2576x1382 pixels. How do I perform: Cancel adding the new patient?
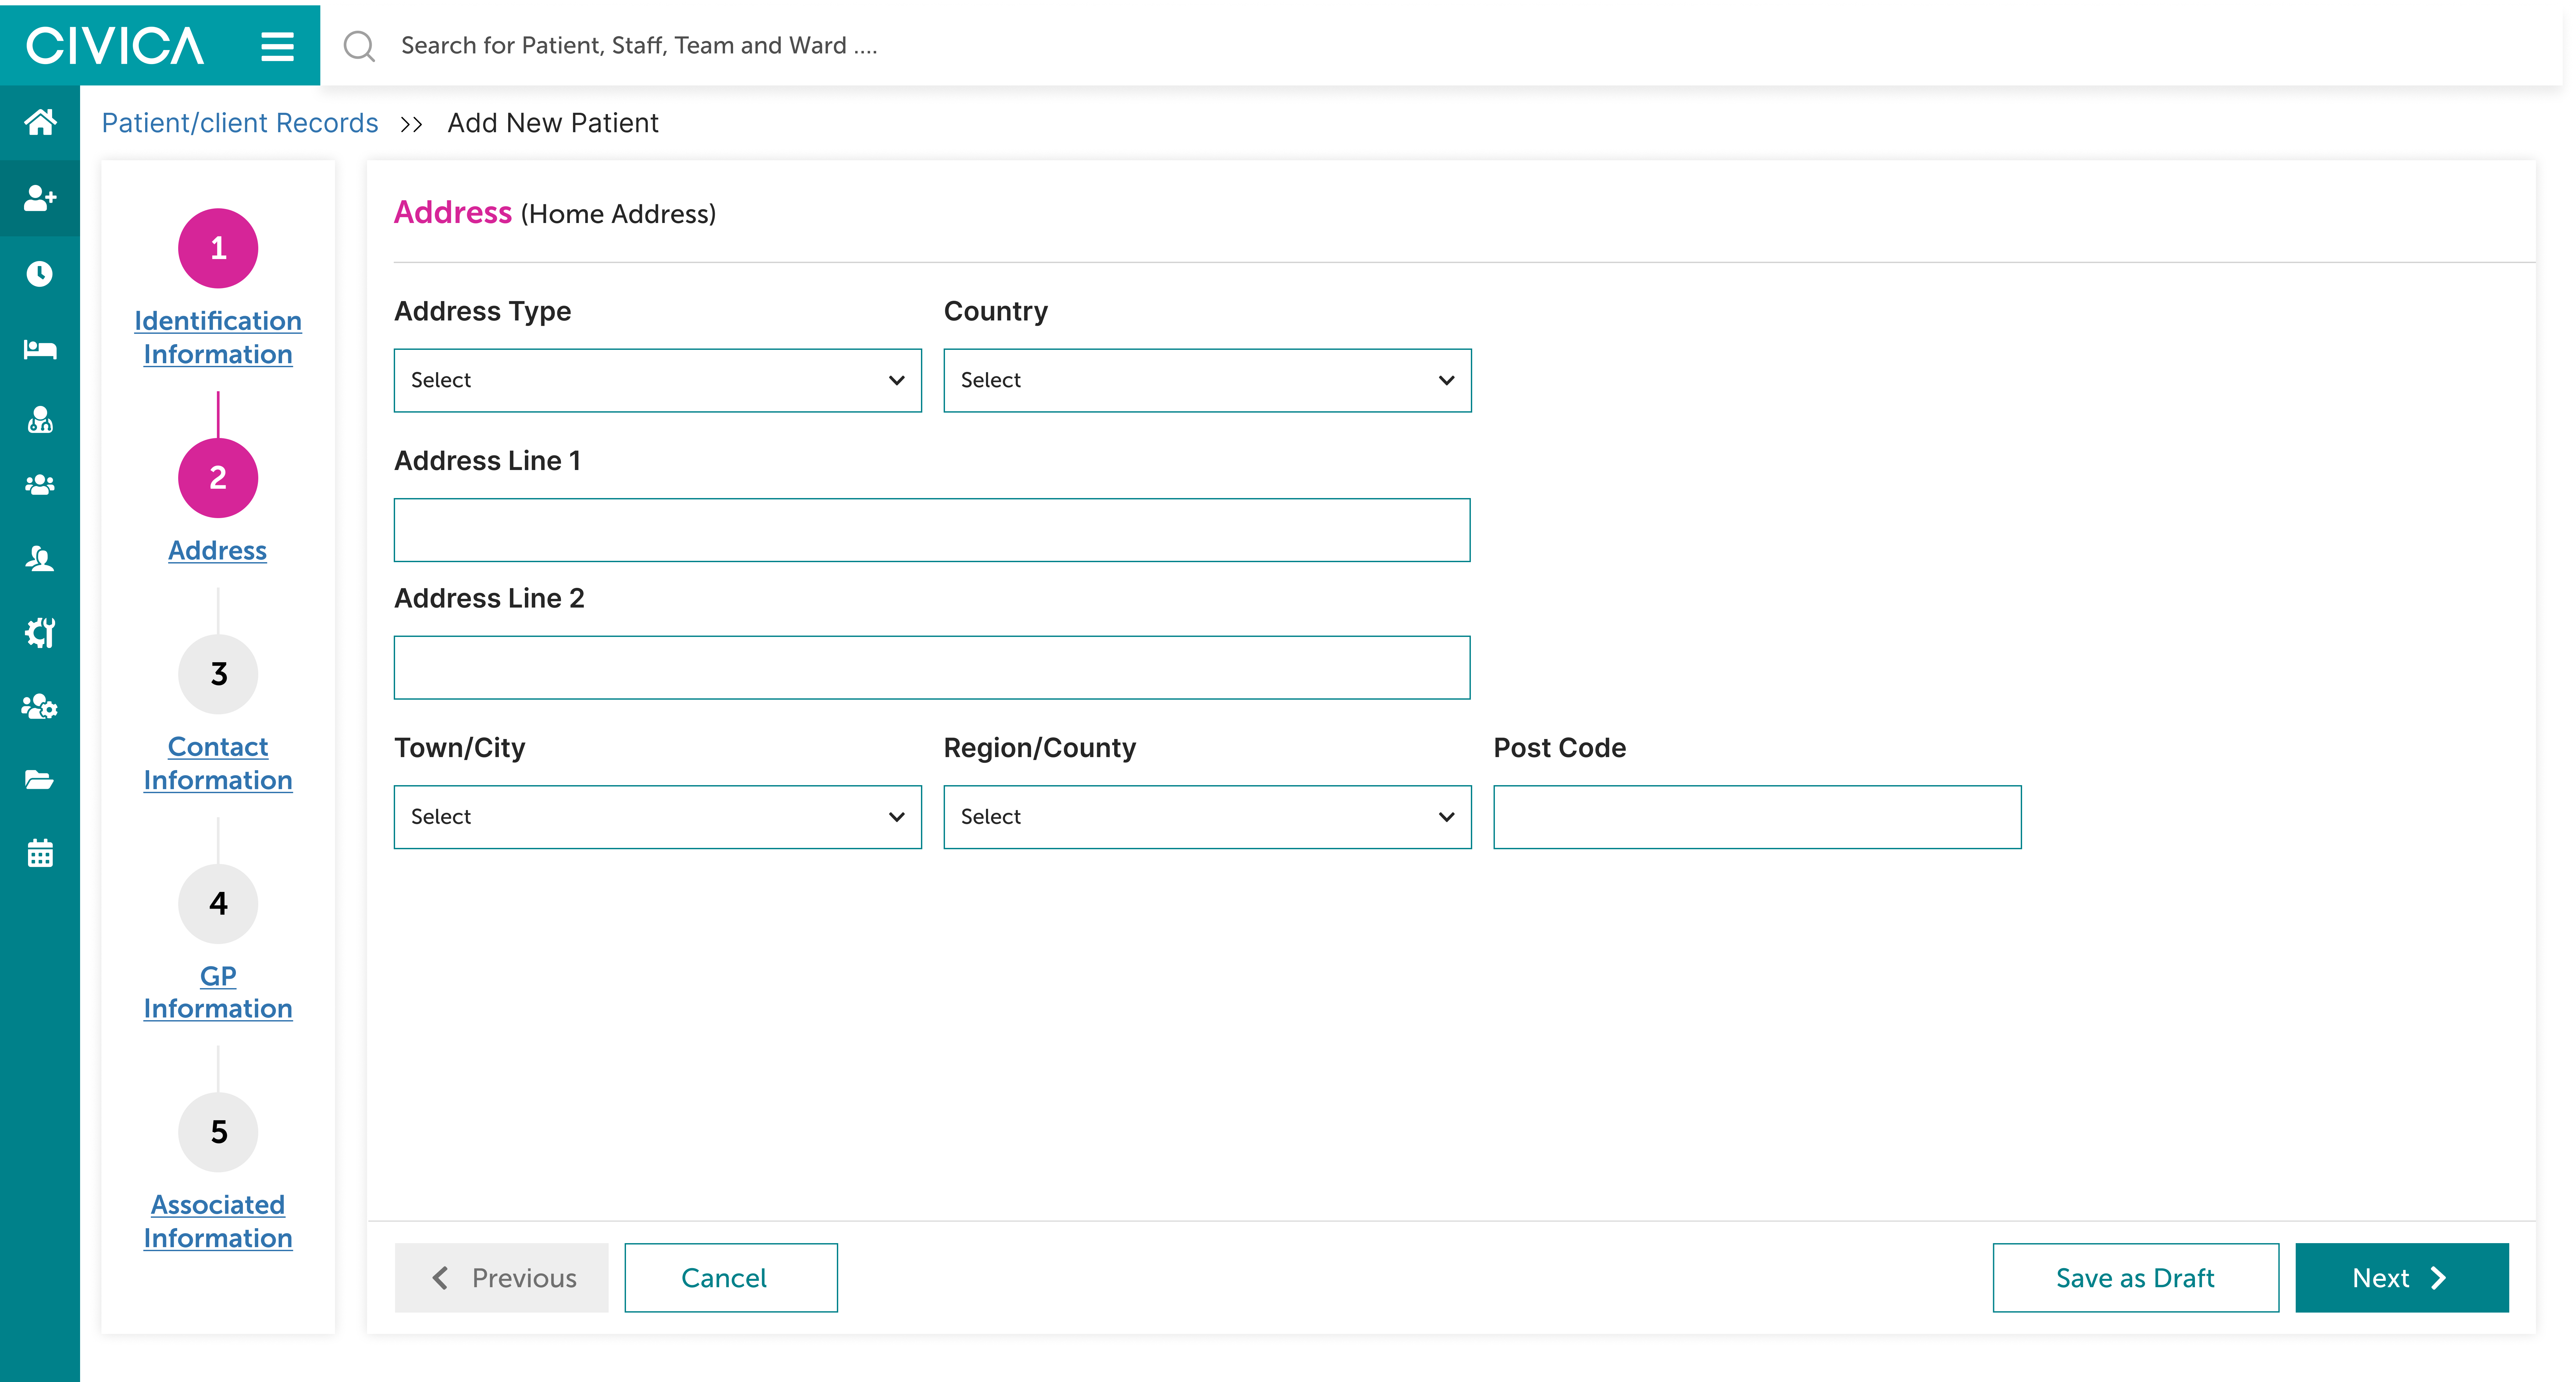click(x=731, y=1278)
